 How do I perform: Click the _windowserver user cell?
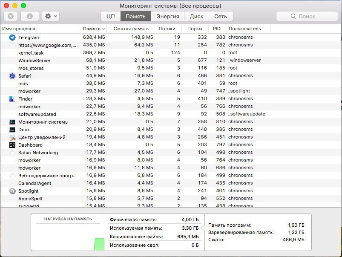244,60
